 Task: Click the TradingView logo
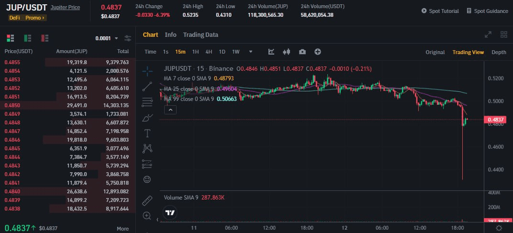[x=170, y=212]
